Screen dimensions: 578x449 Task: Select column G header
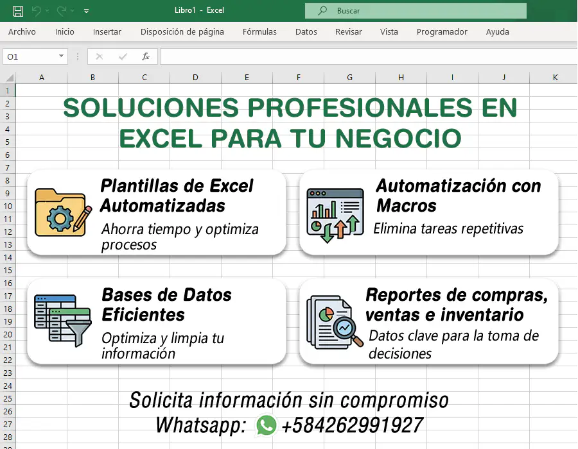349,77
